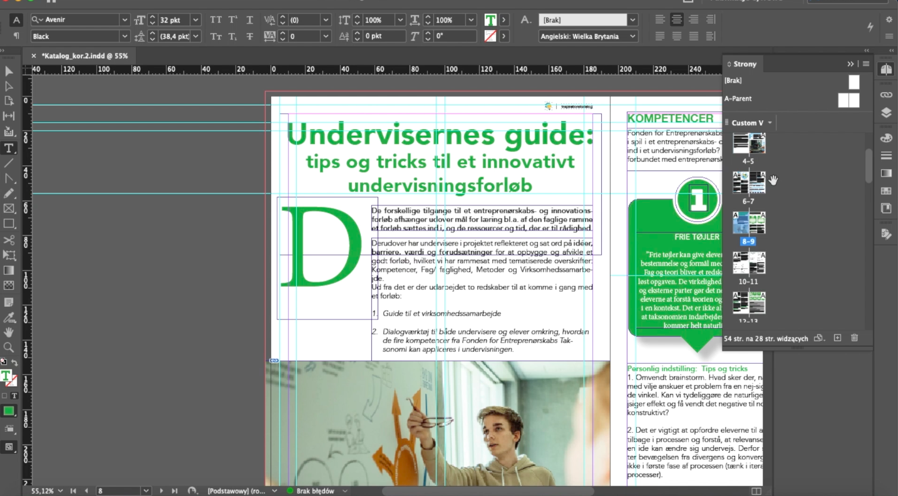Click the Quick Apply lightning icon

click(x=870, y=27)
